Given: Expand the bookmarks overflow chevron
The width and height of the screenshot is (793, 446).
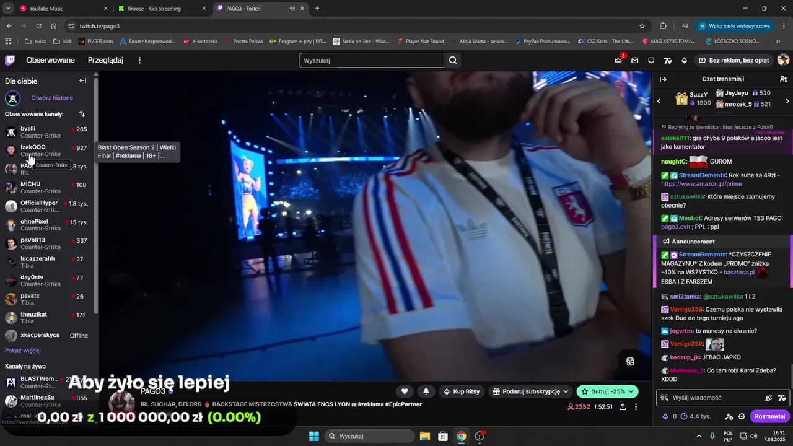Looking at the screenshot, I should coord(778,42).
